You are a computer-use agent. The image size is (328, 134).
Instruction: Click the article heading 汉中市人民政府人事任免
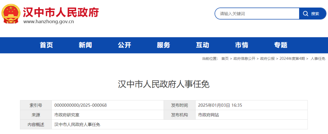164,84
